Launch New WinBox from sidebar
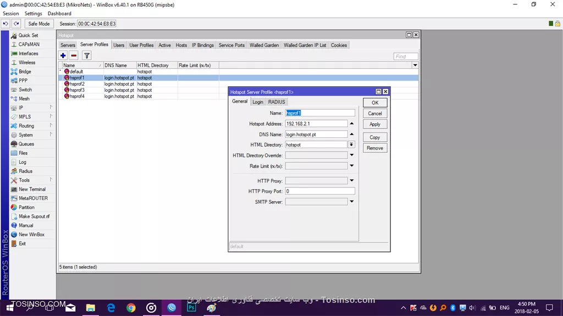This screenshot has height=316, width=563. (x=31, y=235)
